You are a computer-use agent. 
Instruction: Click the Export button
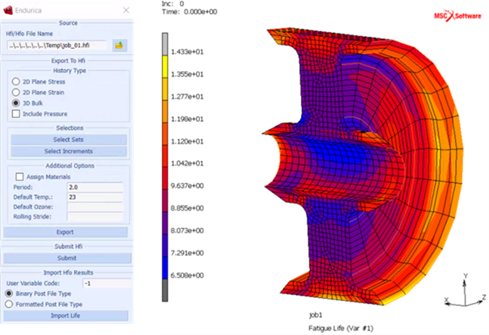pos(65,232)
